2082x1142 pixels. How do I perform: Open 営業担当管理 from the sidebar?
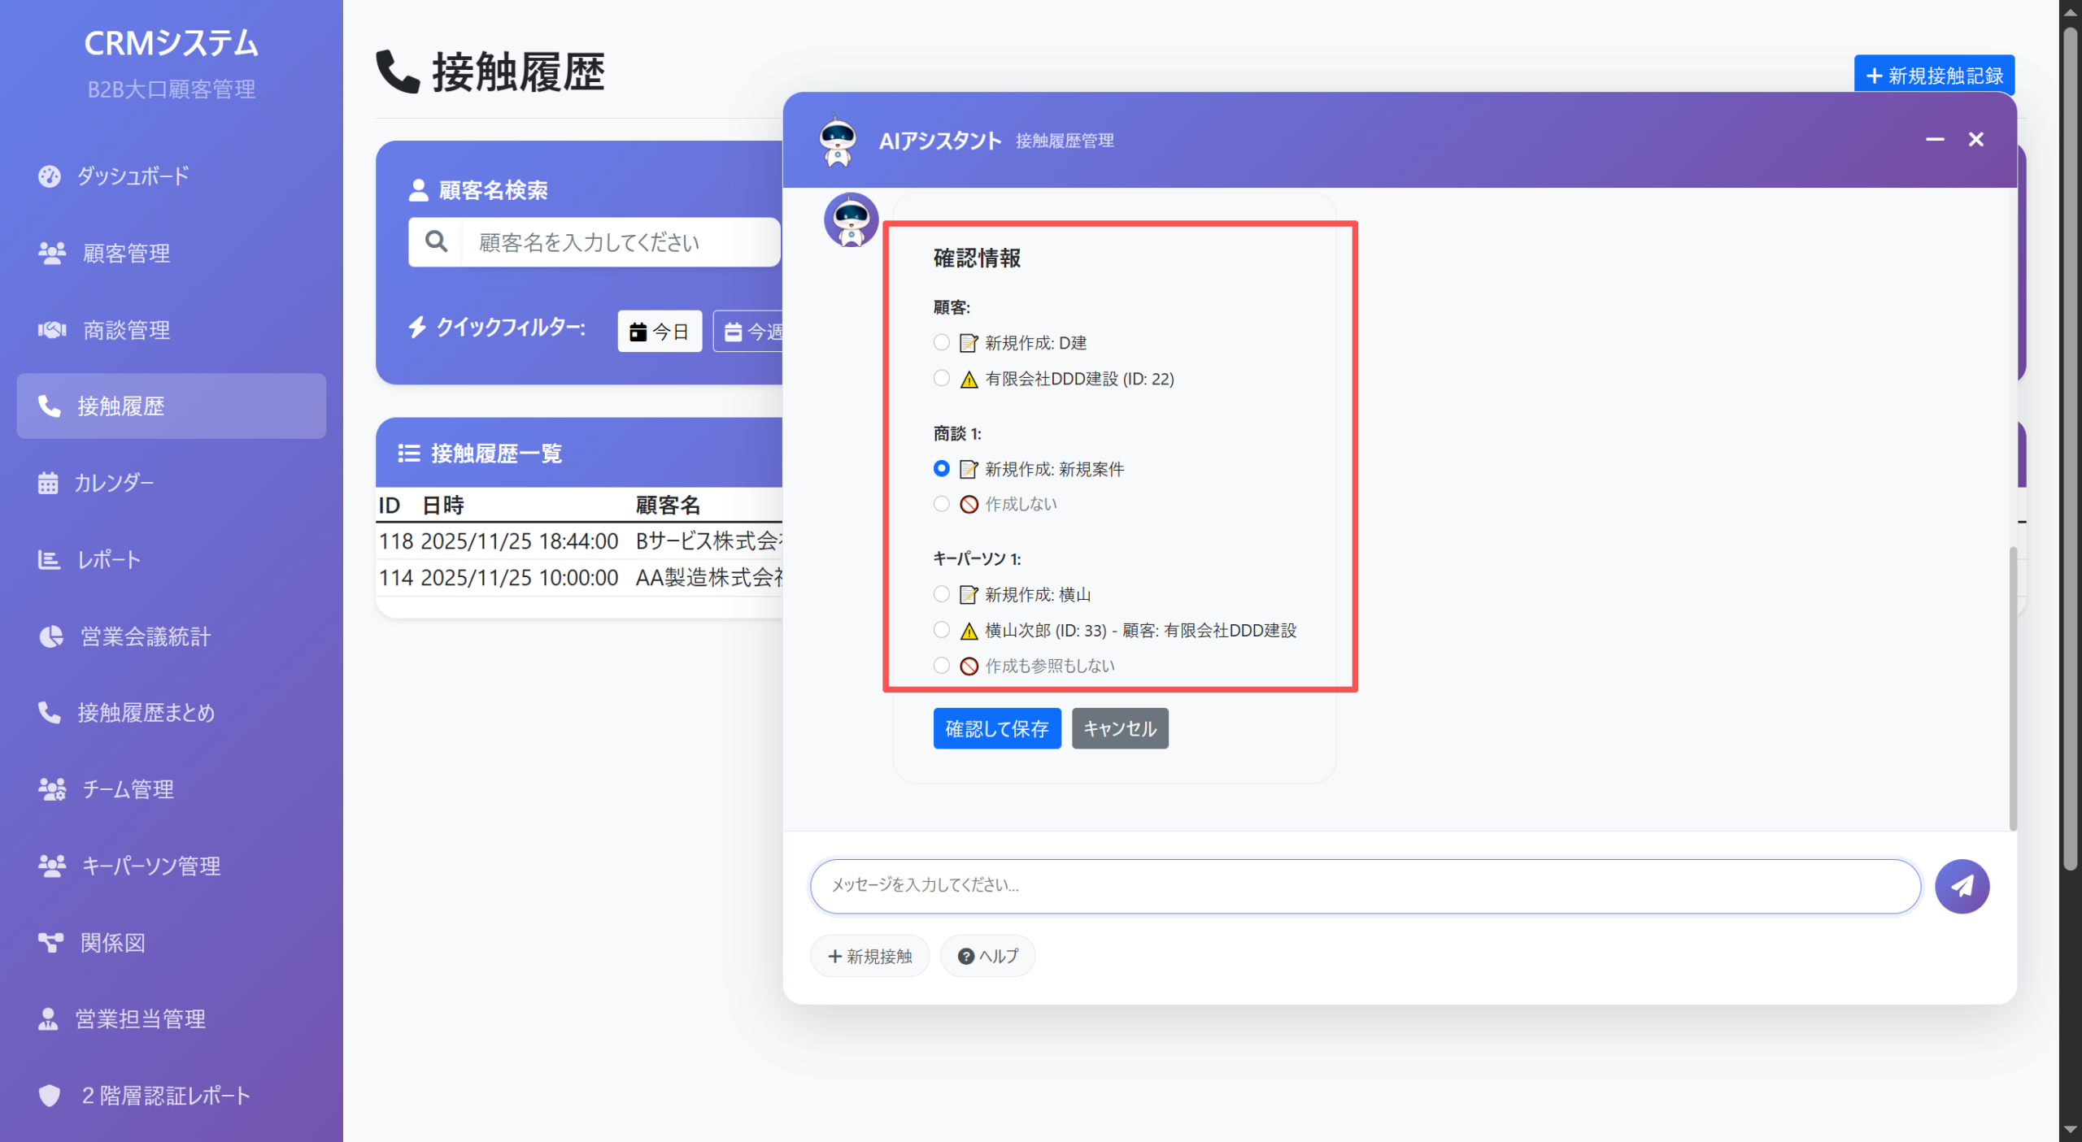point(140,1018)
